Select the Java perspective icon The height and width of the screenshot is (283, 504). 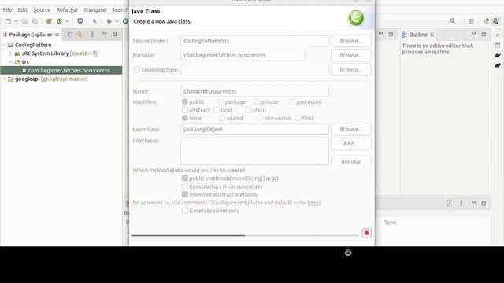tap(486, 21)
